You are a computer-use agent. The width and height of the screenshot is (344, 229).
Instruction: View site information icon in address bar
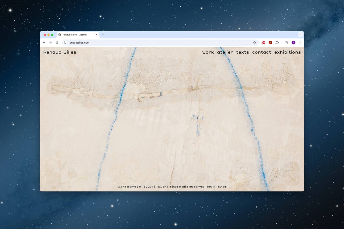pyautogui.click(x=65, y=43)
